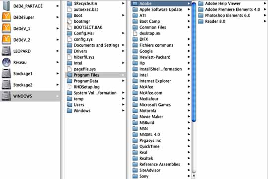Viewport: 268px width, 179px height.
Task: Open the Internet Explorer folder
Action: tap(155, 81)
